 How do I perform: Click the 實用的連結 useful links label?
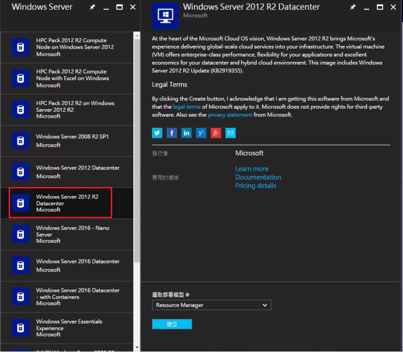165,177
